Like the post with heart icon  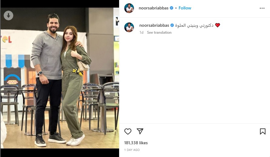(x=128, y=131)
